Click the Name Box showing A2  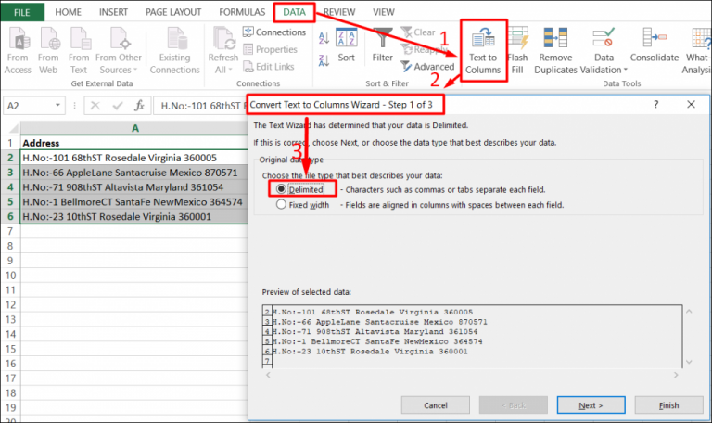[x=28, y=106]
